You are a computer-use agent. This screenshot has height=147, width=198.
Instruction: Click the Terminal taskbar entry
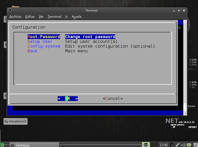[x=34, y=145]
